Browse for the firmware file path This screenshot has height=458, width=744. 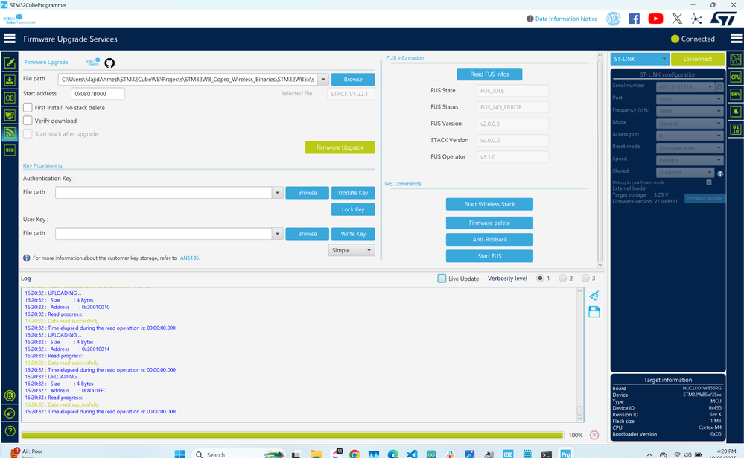coord(353,79)
